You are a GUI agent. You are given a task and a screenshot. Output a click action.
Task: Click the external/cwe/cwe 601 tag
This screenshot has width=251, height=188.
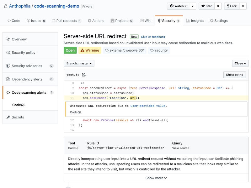click(125, 50)
